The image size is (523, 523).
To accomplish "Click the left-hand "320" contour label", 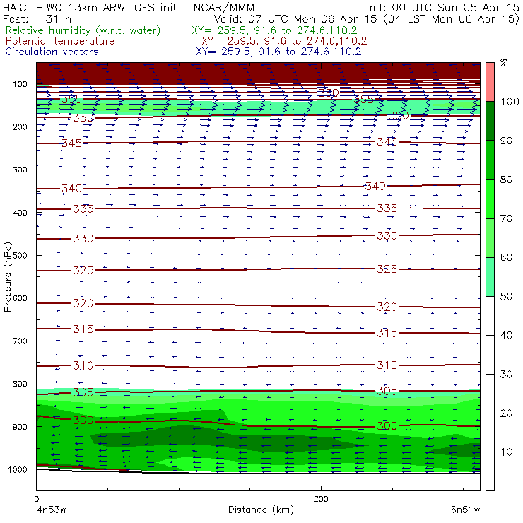I will pos(83,303).
